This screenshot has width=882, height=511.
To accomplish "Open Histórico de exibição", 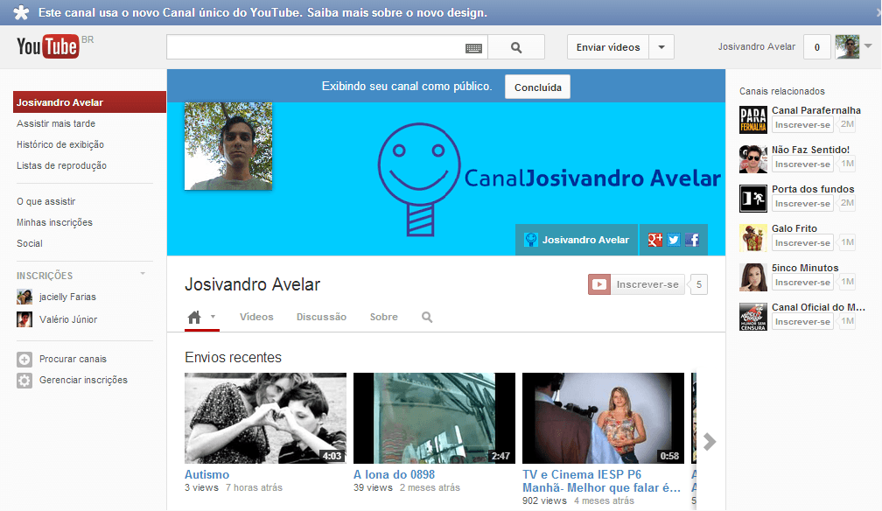I will pos(60,144).
